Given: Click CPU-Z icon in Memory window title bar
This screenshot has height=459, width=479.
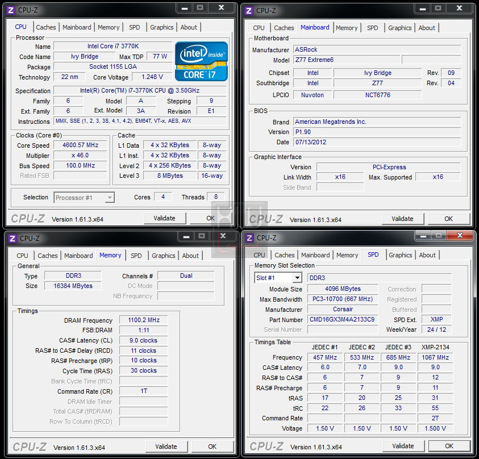Looking at the screenshot, I should pos(13,239).
